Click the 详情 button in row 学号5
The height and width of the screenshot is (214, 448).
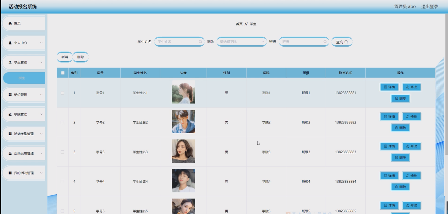point(389,205)
